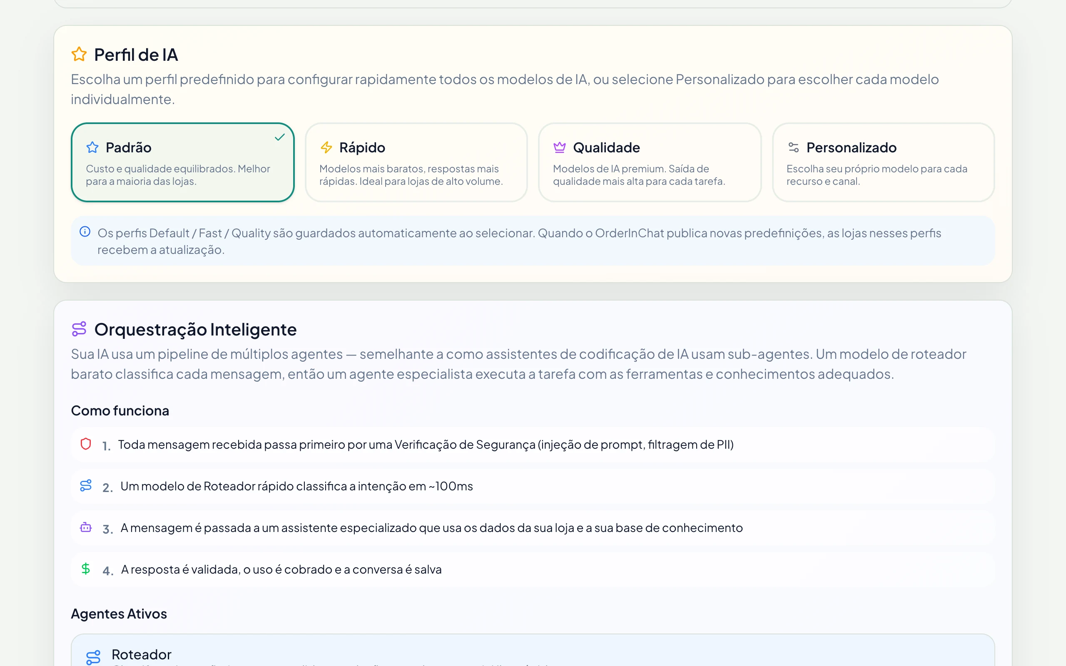
Task: Click description 'Modelos de IA premium'
Action: coord(639,175)
